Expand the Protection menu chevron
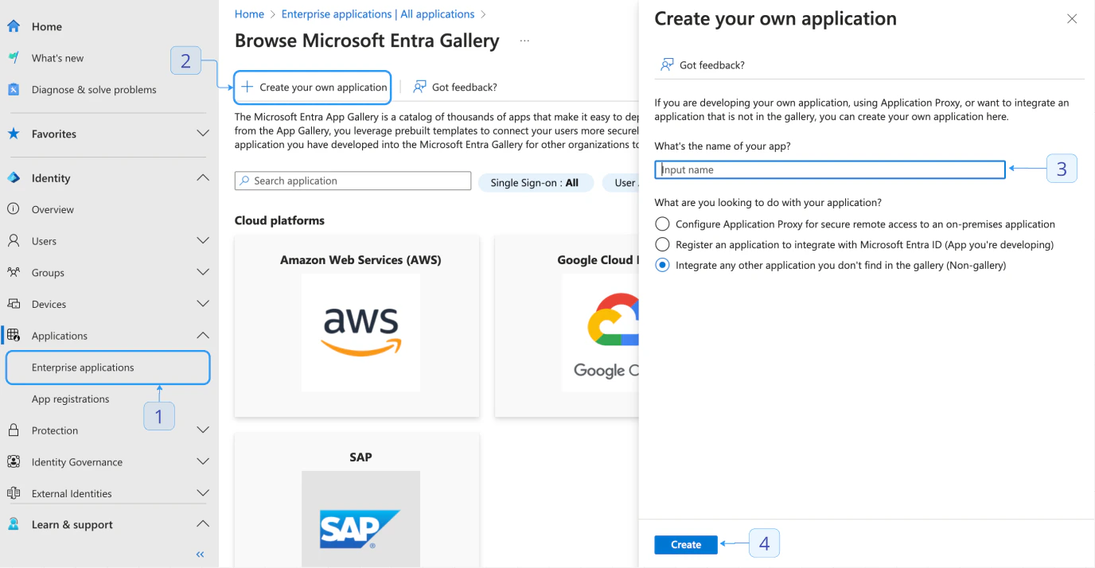1095x568 pixels. 203,430
